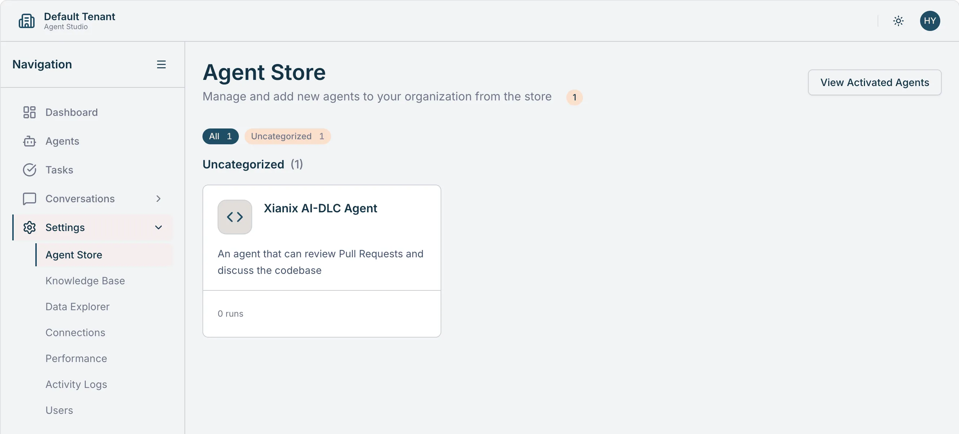Click the agent count badge beside subtitle
The width and height of the screenshot is (959, 434).
coord(574,98)
